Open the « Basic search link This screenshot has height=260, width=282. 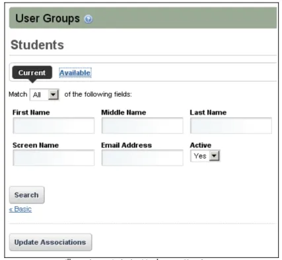20,209
